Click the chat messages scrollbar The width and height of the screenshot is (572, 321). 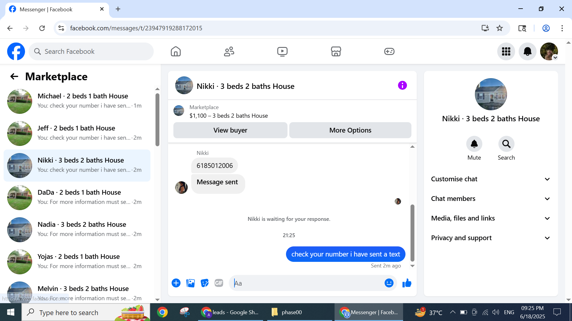tap(412, 233)
